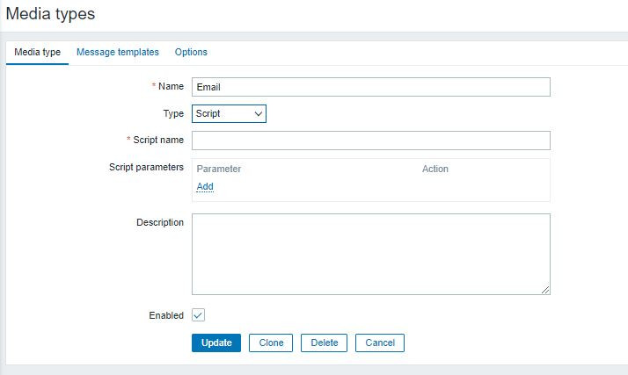Click the Script parameters label
Viewport: 628px width, 375px height.
point(146,167)
